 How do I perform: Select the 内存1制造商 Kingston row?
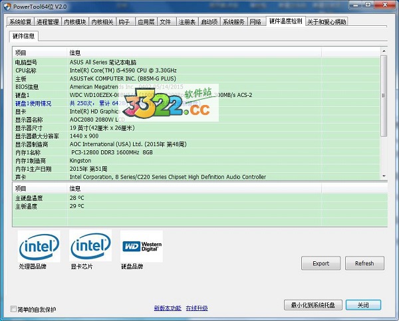click(196, 161)
